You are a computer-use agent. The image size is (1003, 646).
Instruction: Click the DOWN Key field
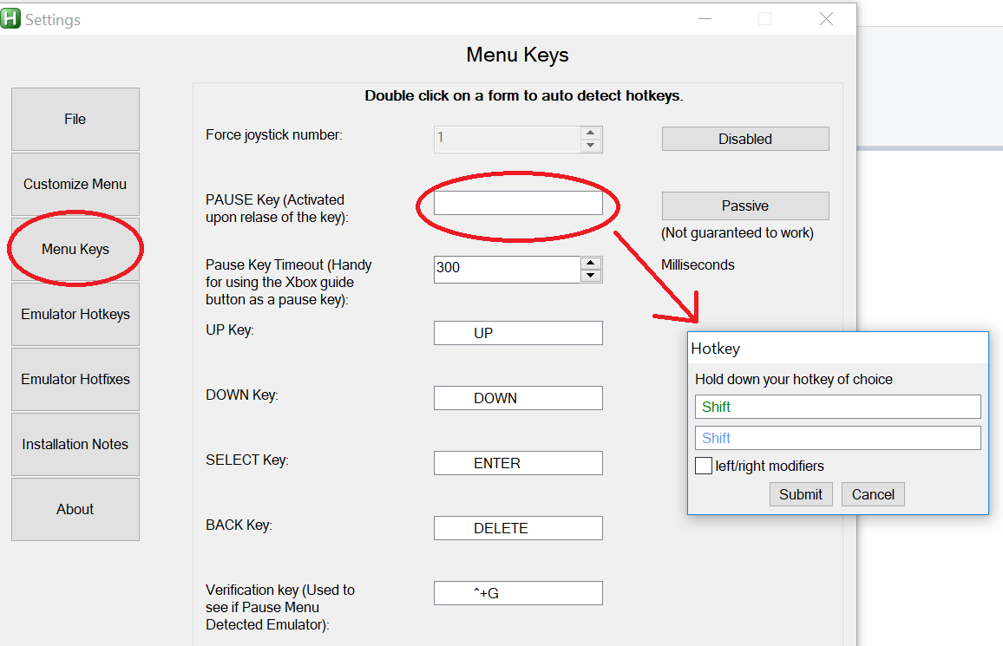coord(518,398)
